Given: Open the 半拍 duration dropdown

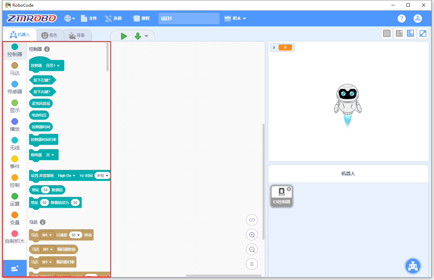Looking at the screenshot, I should [102, 176].
